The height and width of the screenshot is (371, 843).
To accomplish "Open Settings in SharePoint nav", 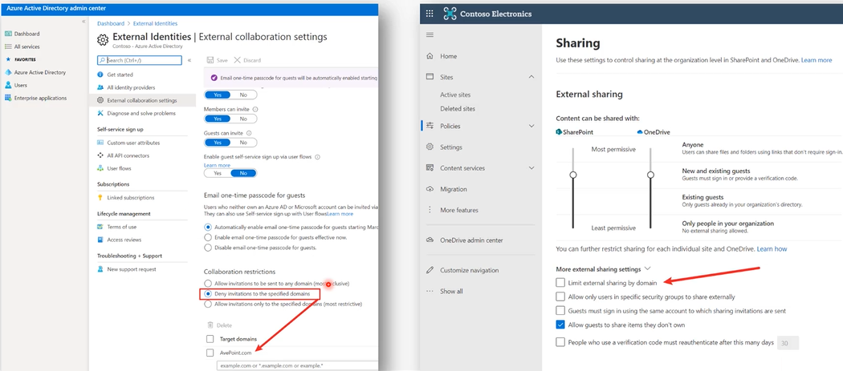I will [451, 147].
